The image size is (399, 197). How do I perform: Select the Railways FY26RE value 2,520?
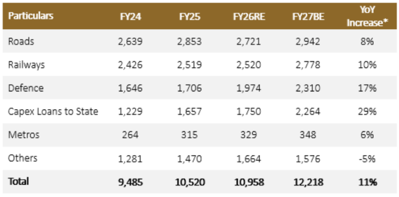point(249,65)
